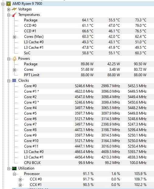Screen dimensions: 154x189
Task: Select the Core #1 * clock row
Action: coord(89,91)
